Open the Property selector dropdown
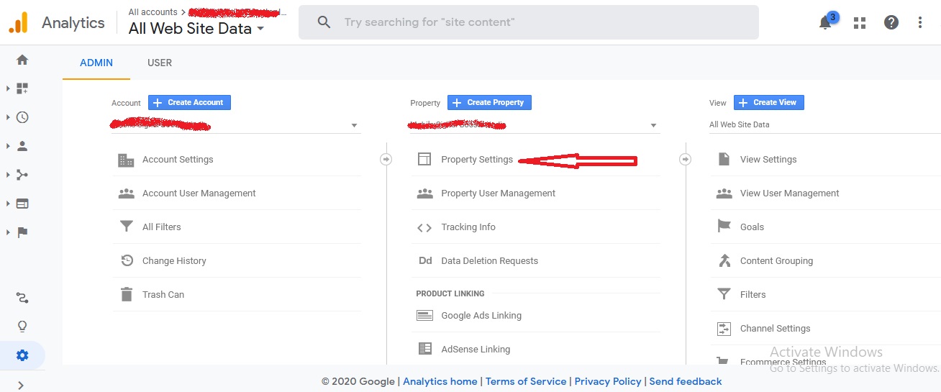The image size is (941, 392). (x=535, y=125)
